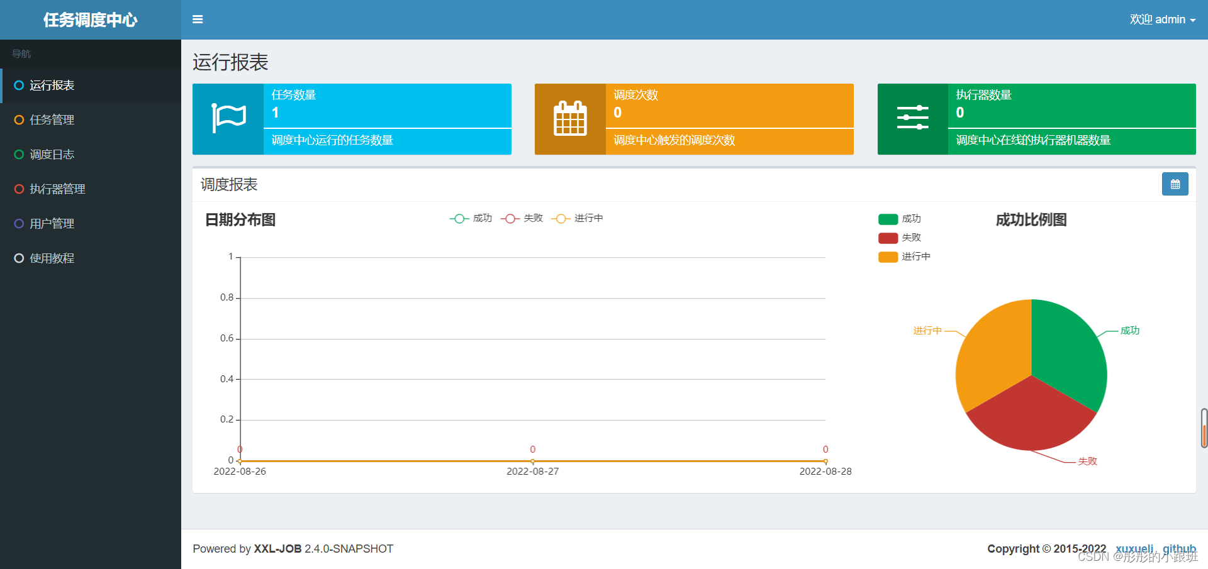Click the github footer link

pos(1179,549)
